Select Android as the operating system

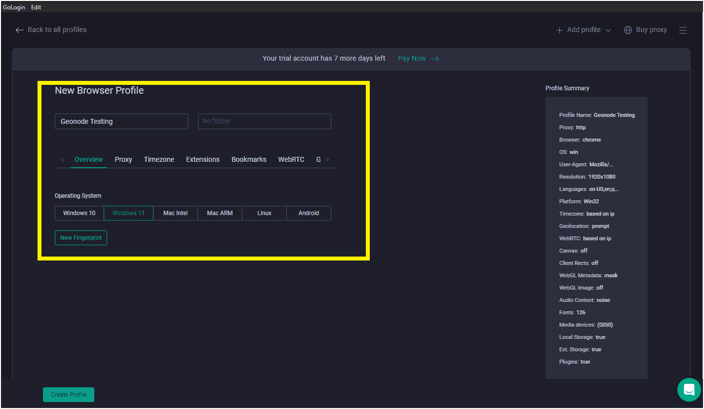(309, 213)
